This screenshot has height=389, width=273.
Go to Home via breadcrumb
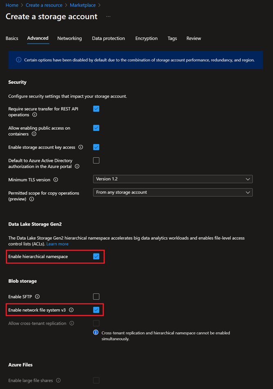pyautogui.click(x=12, y=5)
